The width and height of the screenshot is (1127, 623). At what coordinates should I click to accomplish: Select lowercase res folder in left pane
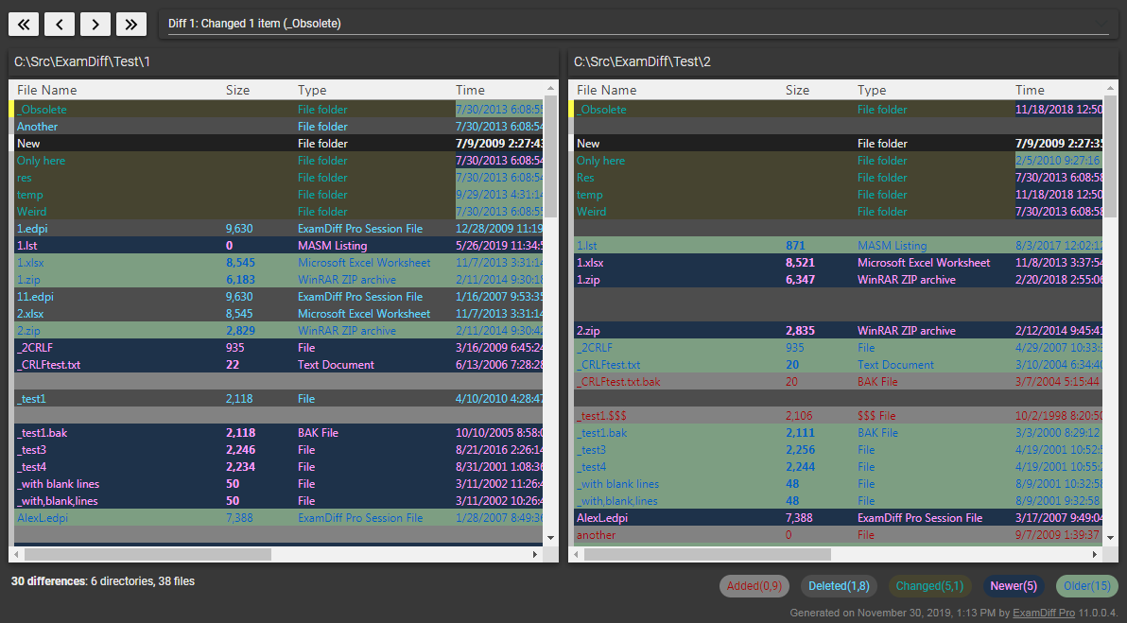277,178
